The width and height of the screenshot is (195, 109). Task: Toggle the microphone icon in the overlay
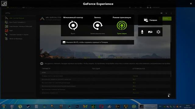point(142,32)
